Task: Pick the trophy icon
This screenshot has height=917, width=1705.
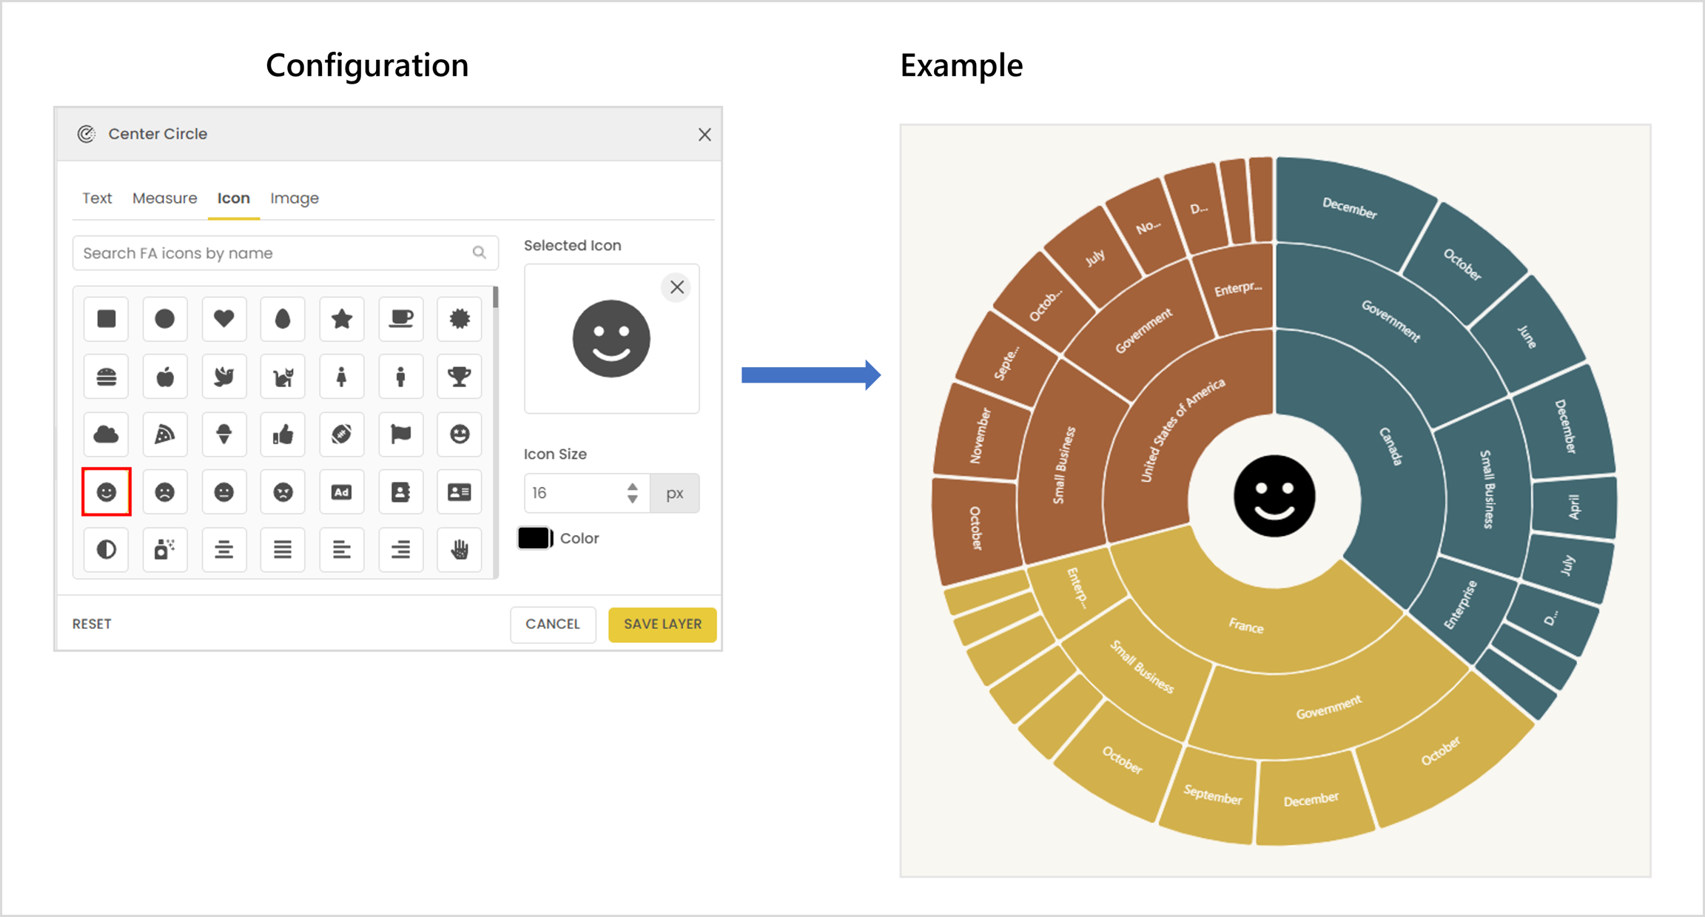Action: click(x=459, y=377)
